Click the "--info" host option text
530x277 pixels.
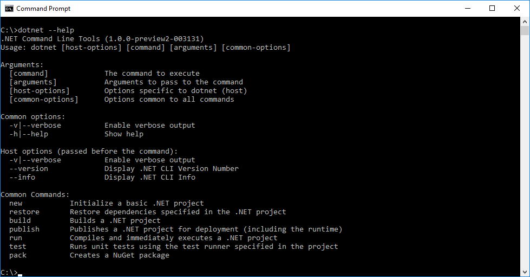(x=22, y=177)
